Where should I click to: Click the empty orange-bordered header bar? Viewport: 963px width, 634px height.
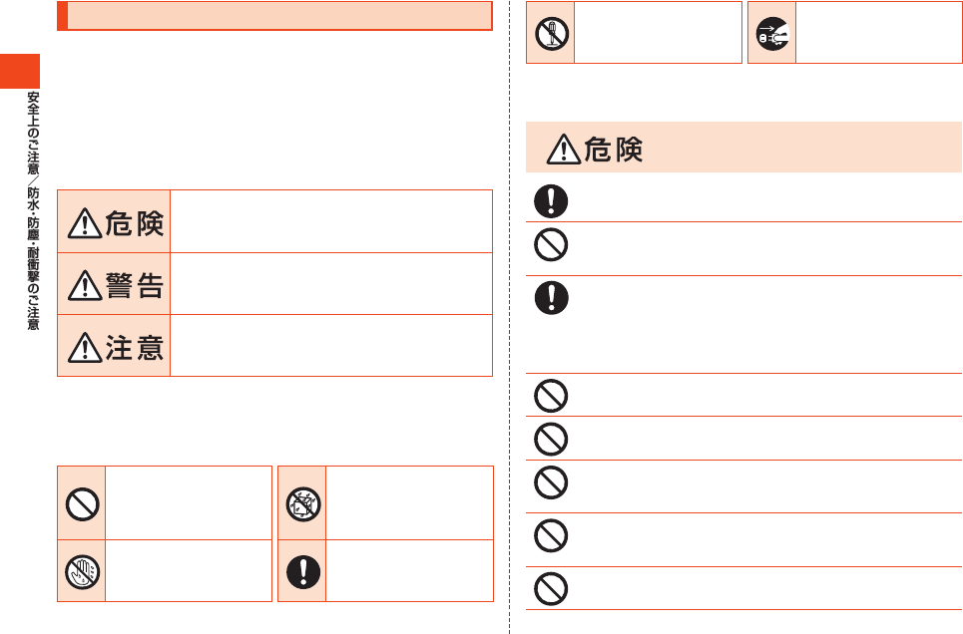click(274, 16)
